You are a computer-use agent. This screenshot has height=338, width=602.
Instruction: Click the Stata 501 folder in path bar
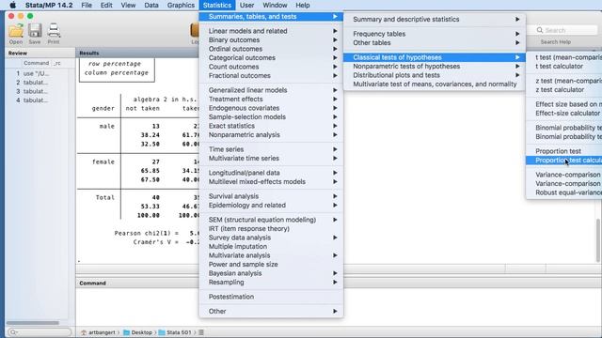[x=175, y=332]
